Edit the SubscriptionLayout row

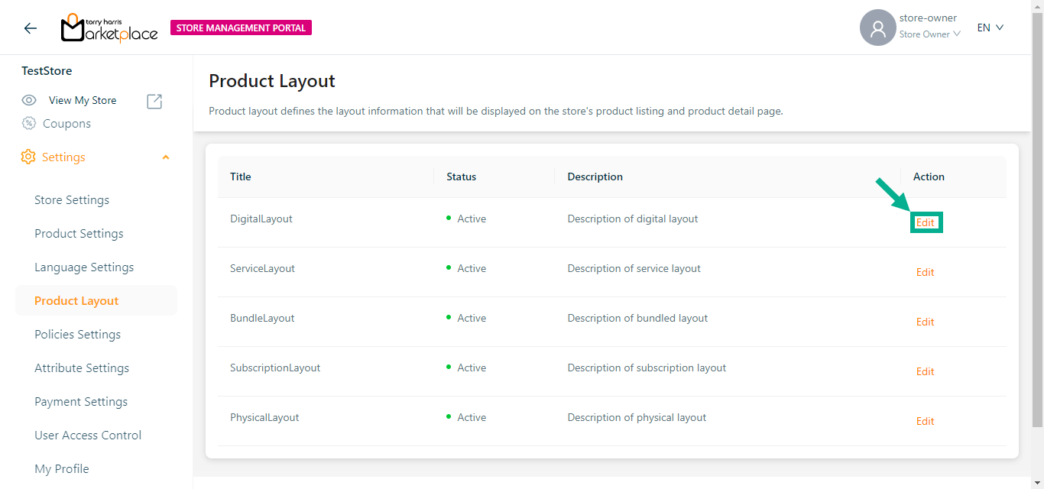925,371
